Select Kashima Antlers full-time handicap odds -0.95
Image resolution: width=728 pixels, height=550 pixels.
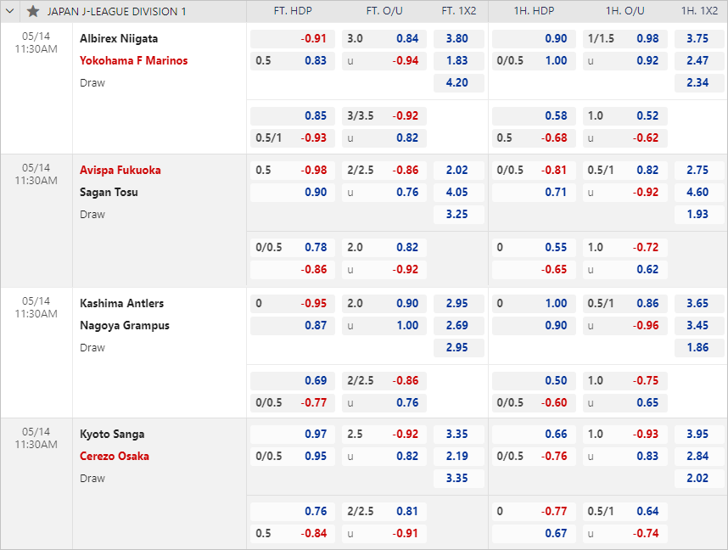(x=293, y=303)
